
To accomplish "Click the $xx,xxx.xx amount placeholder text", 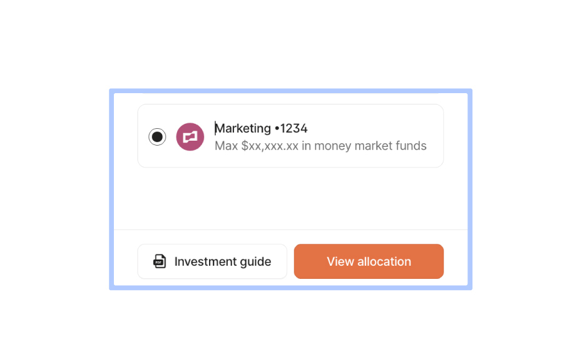I will click(x=270, y=146).
